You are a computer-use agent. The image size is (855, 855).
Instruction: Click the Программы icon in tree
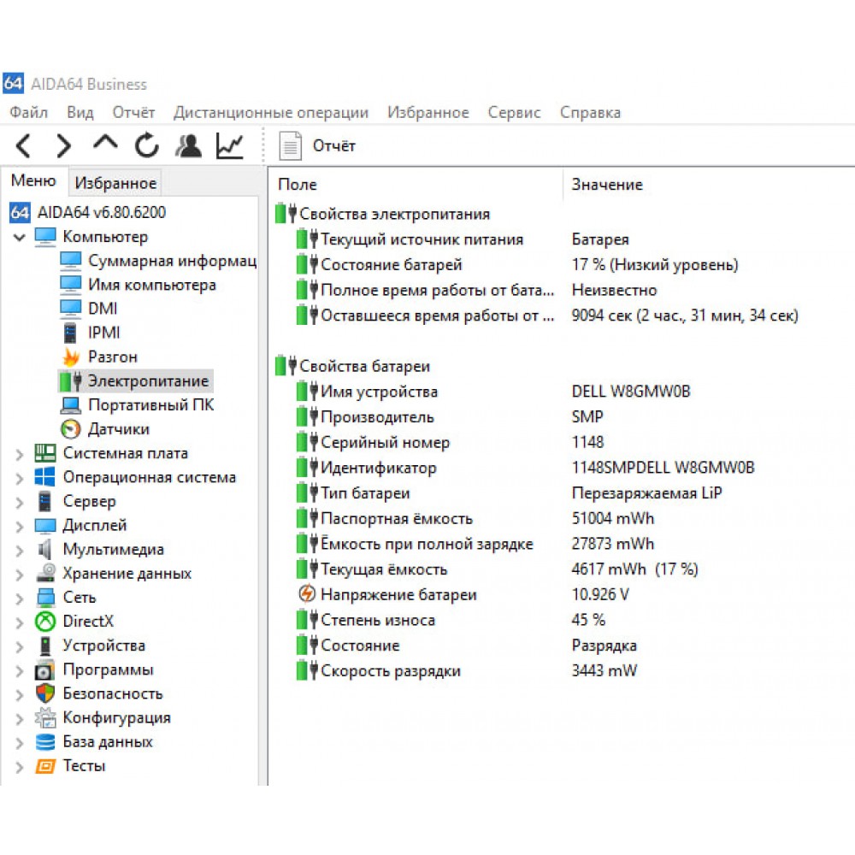click(44, 670)
